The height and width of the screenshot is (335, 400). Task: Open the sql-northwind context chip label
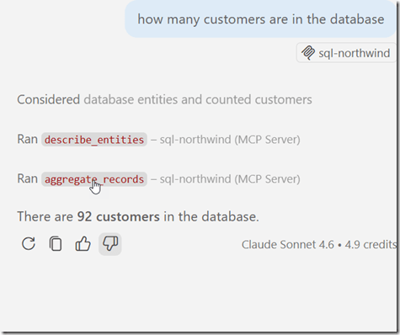click(354, 53)
